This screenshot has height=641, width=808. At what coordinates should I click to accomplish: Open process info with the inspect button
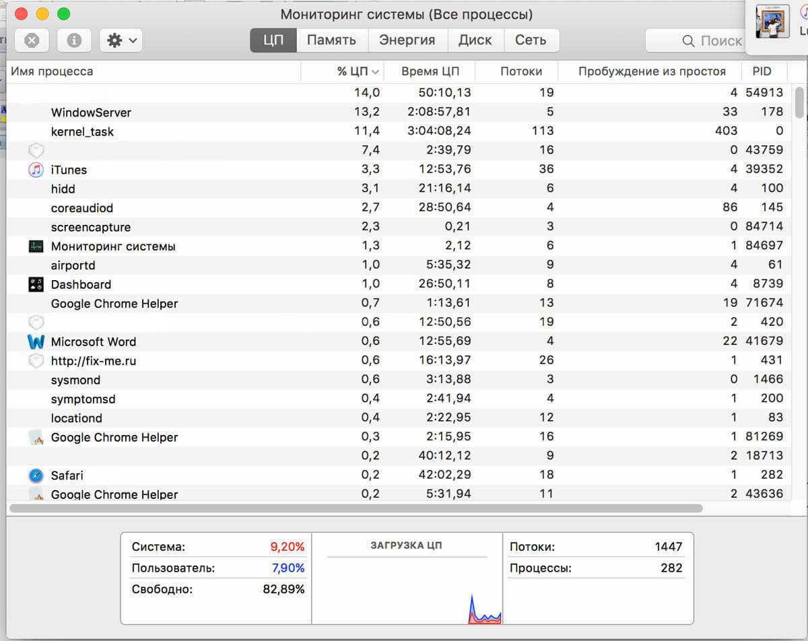tap(74, 40)
